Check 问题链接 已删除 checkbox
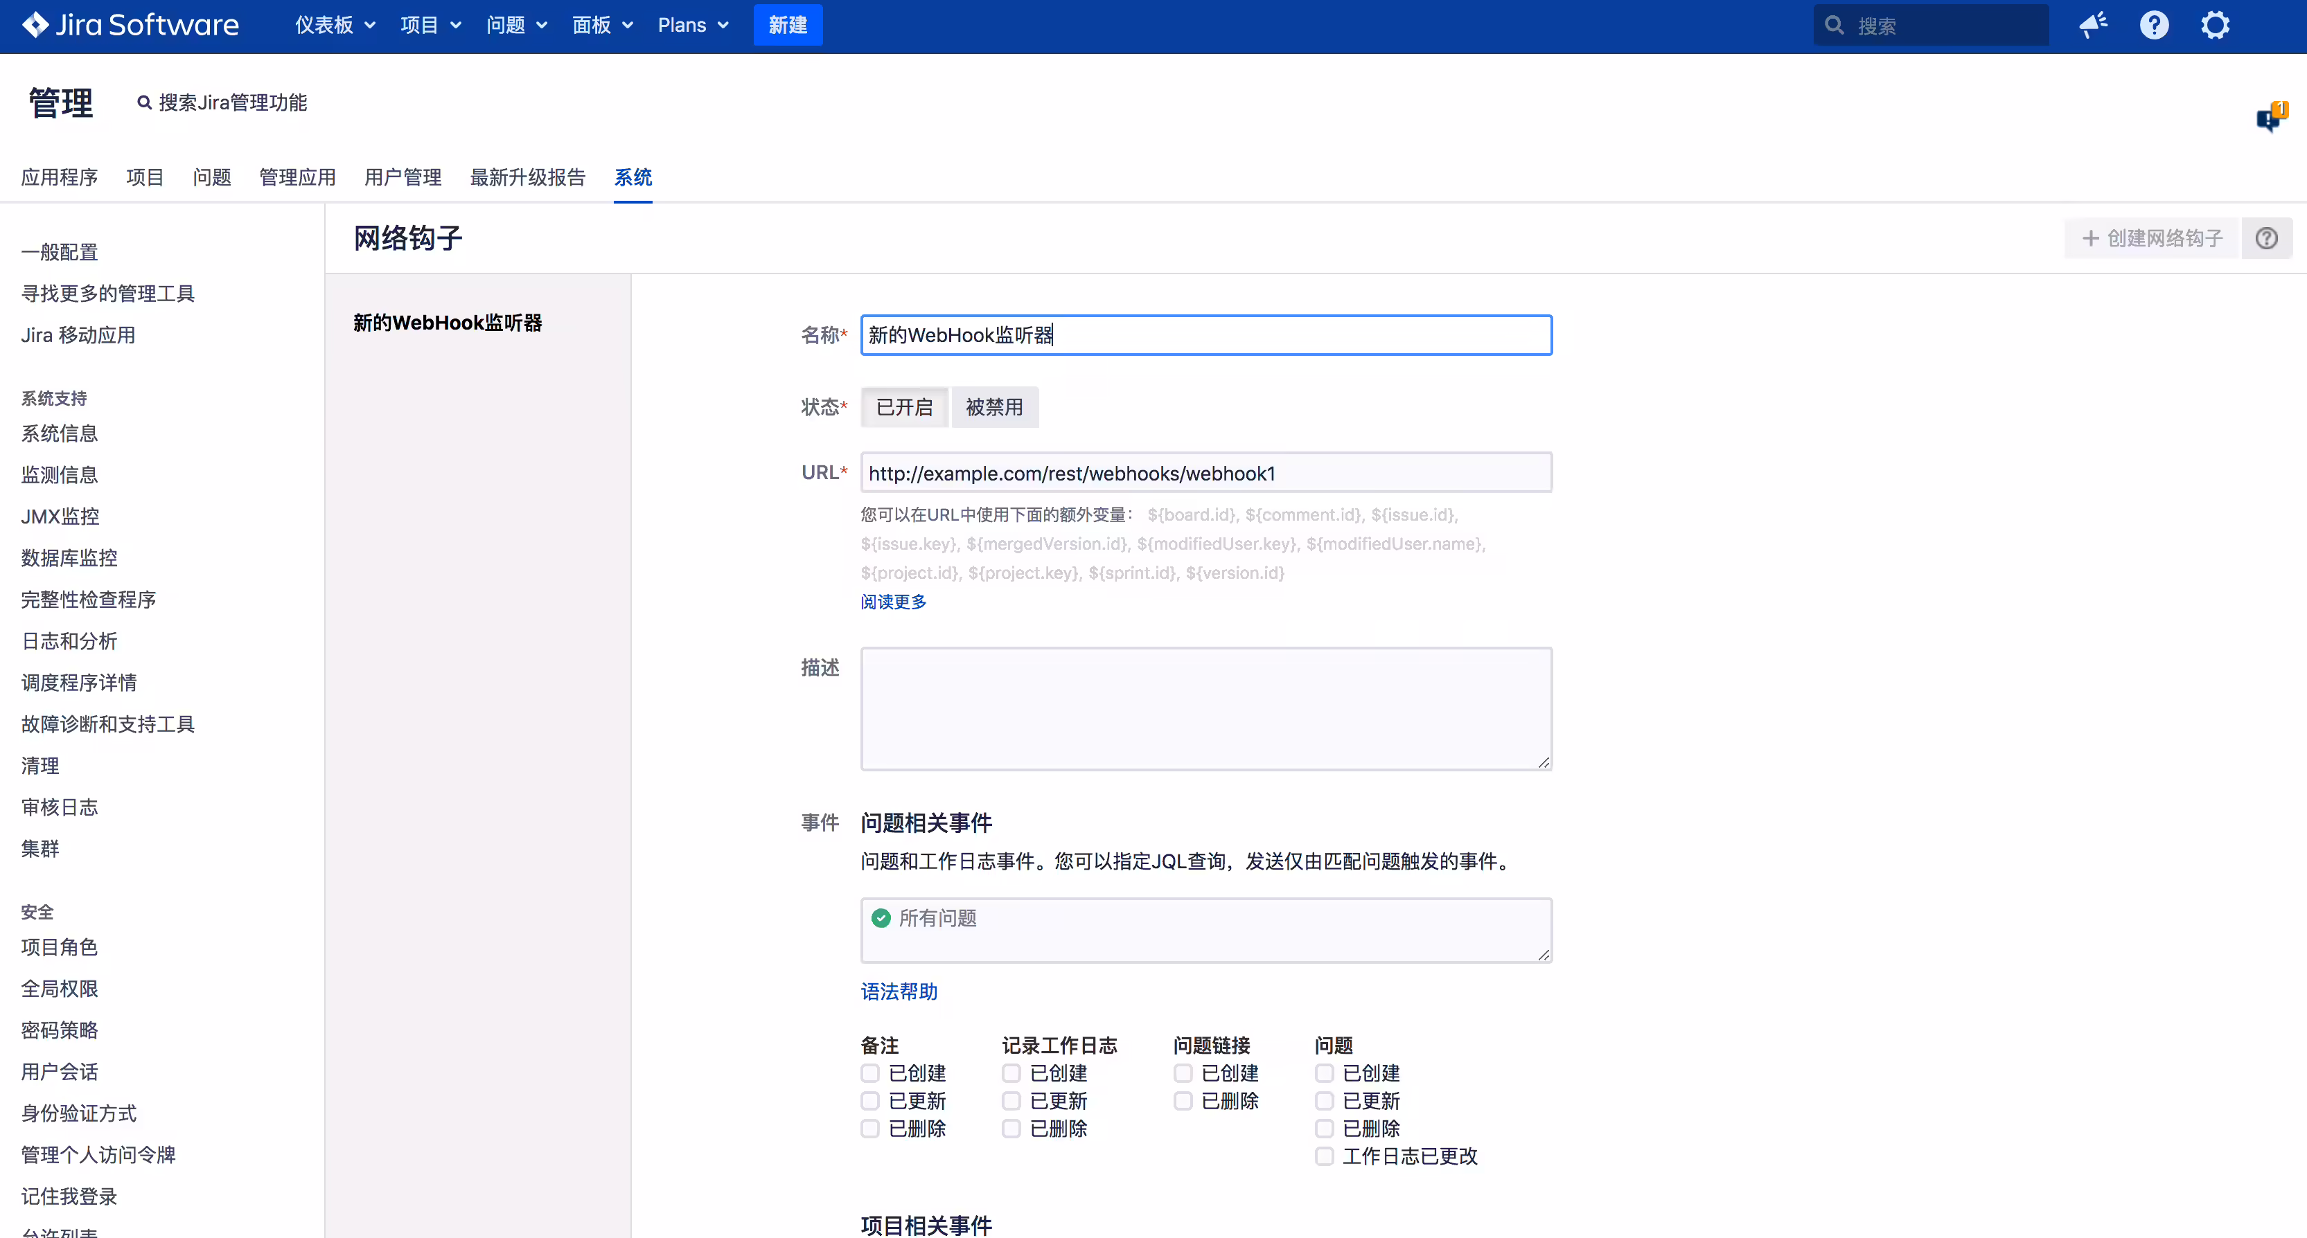The width and height of the screenshot is (2307, 1238). point(1183,1100)
